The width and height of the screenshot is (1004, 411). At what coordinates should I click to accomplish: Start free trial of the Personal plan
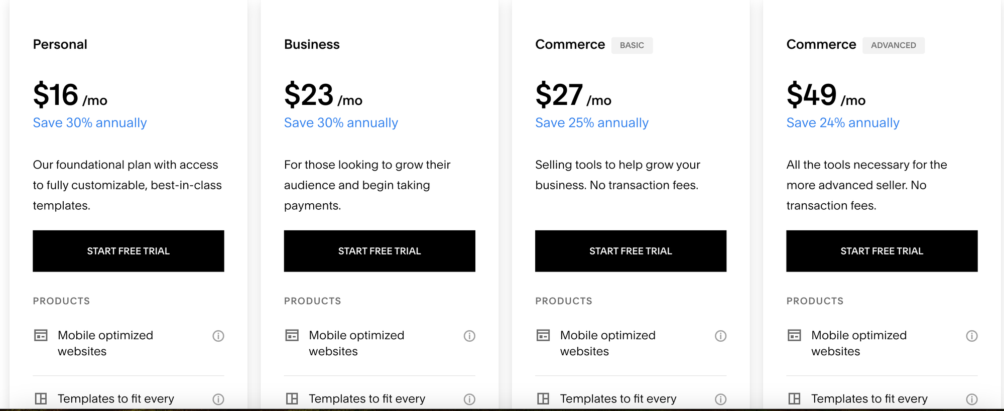point(128,251)
